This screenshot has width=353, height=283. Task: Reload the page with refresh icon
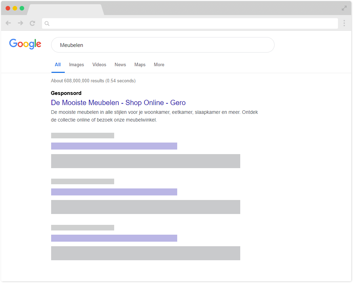tap(33, 23)
